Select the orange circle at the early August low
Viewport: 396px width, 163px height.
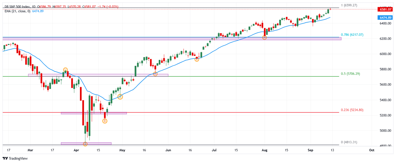point(264,38)
